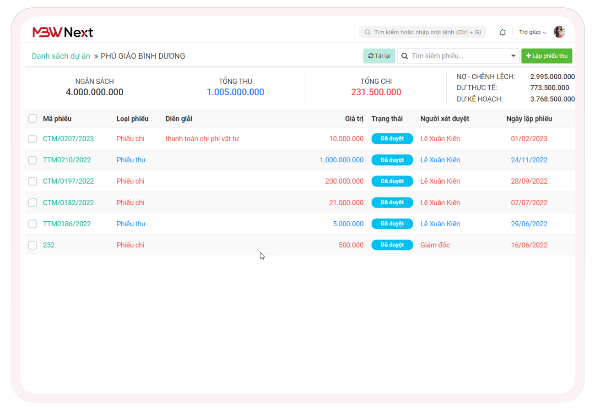This screenshot has width=595, height=410.
Task: Click Đã duyệt status badge for CTM/0182/2022
Action: pyautogui.click(x=392, y=202)
